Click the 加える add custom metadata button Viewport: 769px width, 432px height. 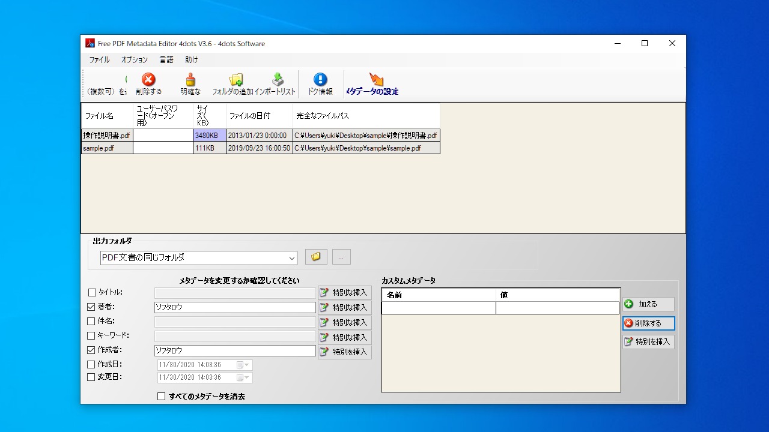648,304
